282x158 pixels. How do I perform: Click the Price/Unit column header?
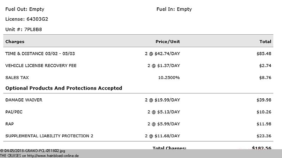[x=168, y=41]
